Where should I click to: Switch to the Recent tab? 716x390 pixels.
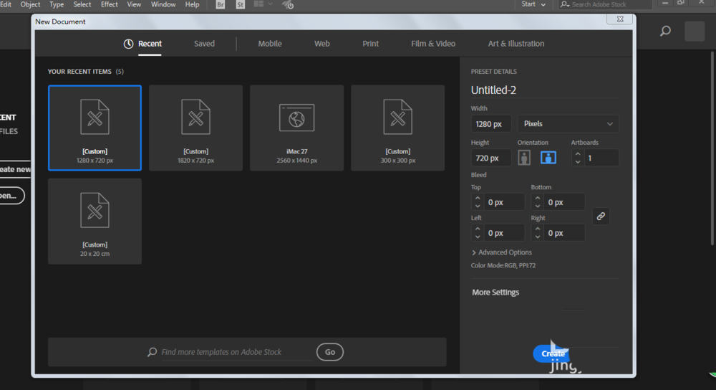pyautogui.click(x=150, y=44)
